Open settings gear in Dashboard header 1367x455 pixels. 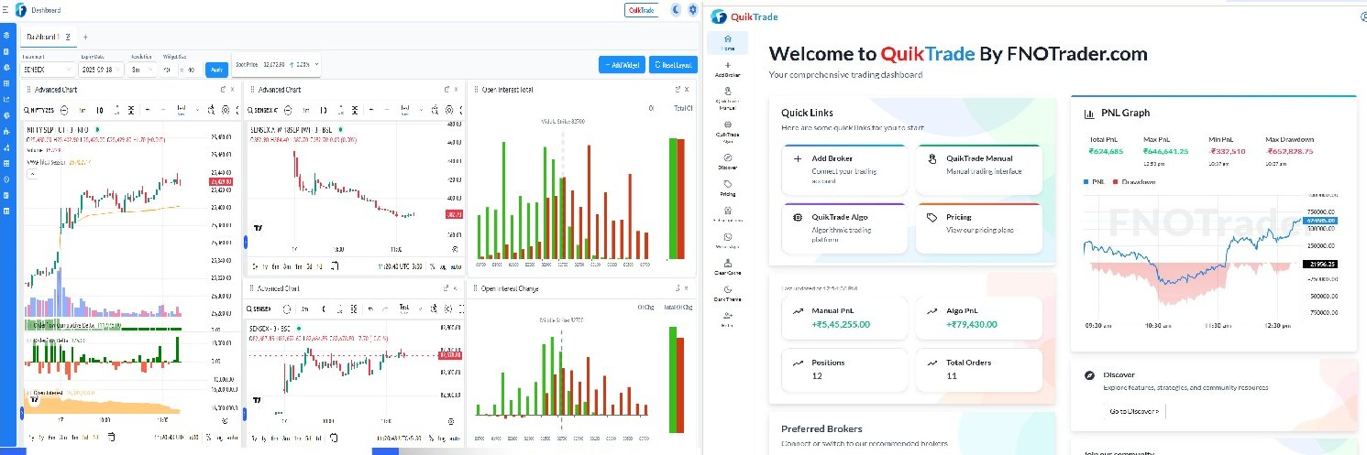coord(693,10)
